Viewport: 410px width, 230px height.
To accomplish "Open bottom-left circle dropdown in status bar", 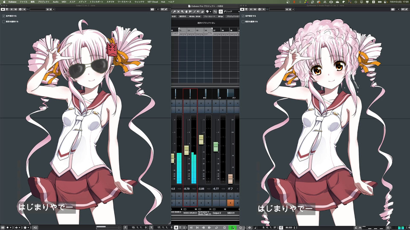I will [x=9, y=227].
